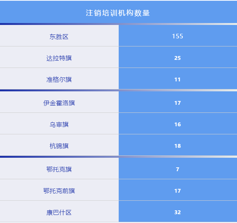Click the value 11 for 准格尔旗
This screenshot has width=237, height=223.
click(177, 80)
